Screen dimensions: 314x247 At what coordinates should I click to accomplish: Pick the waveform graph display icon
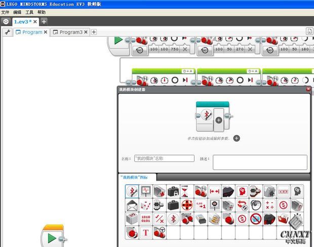tap(145, 191)
